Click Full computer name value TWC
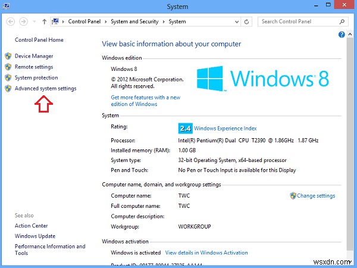Screen dimensions: 357x268 coord(184,206)
